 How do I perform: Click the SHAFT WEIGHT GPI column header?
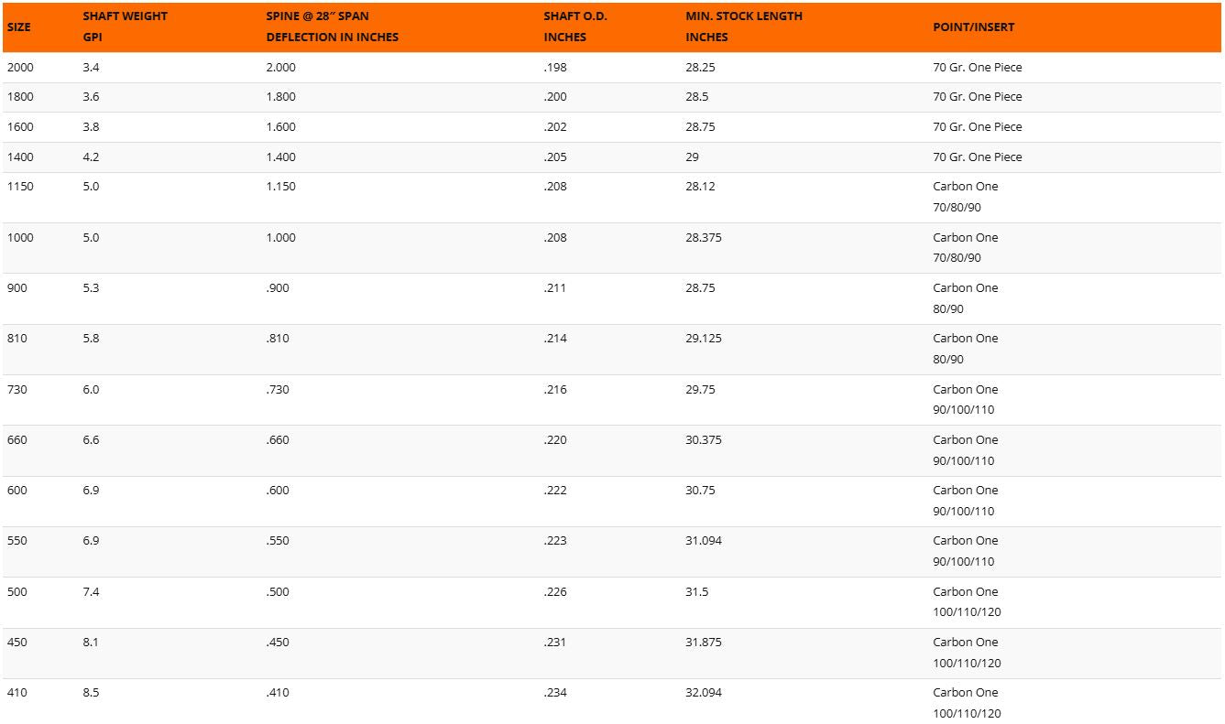pyautogui.click(x=125, y=27)
